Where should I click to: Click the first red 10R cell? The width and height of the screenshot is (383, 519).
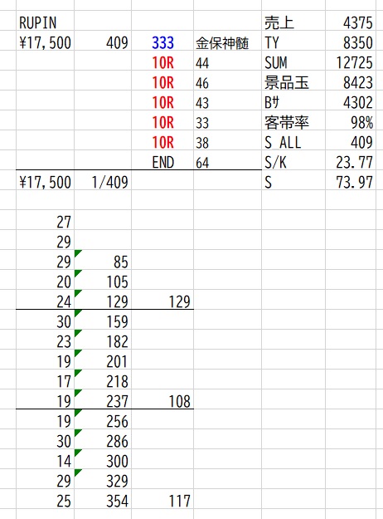pos(162,62)
